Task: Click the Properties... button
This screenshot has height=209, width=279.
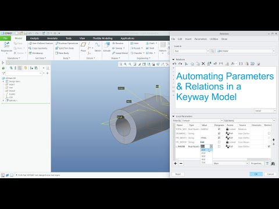Action: click(x=256, y=163)
